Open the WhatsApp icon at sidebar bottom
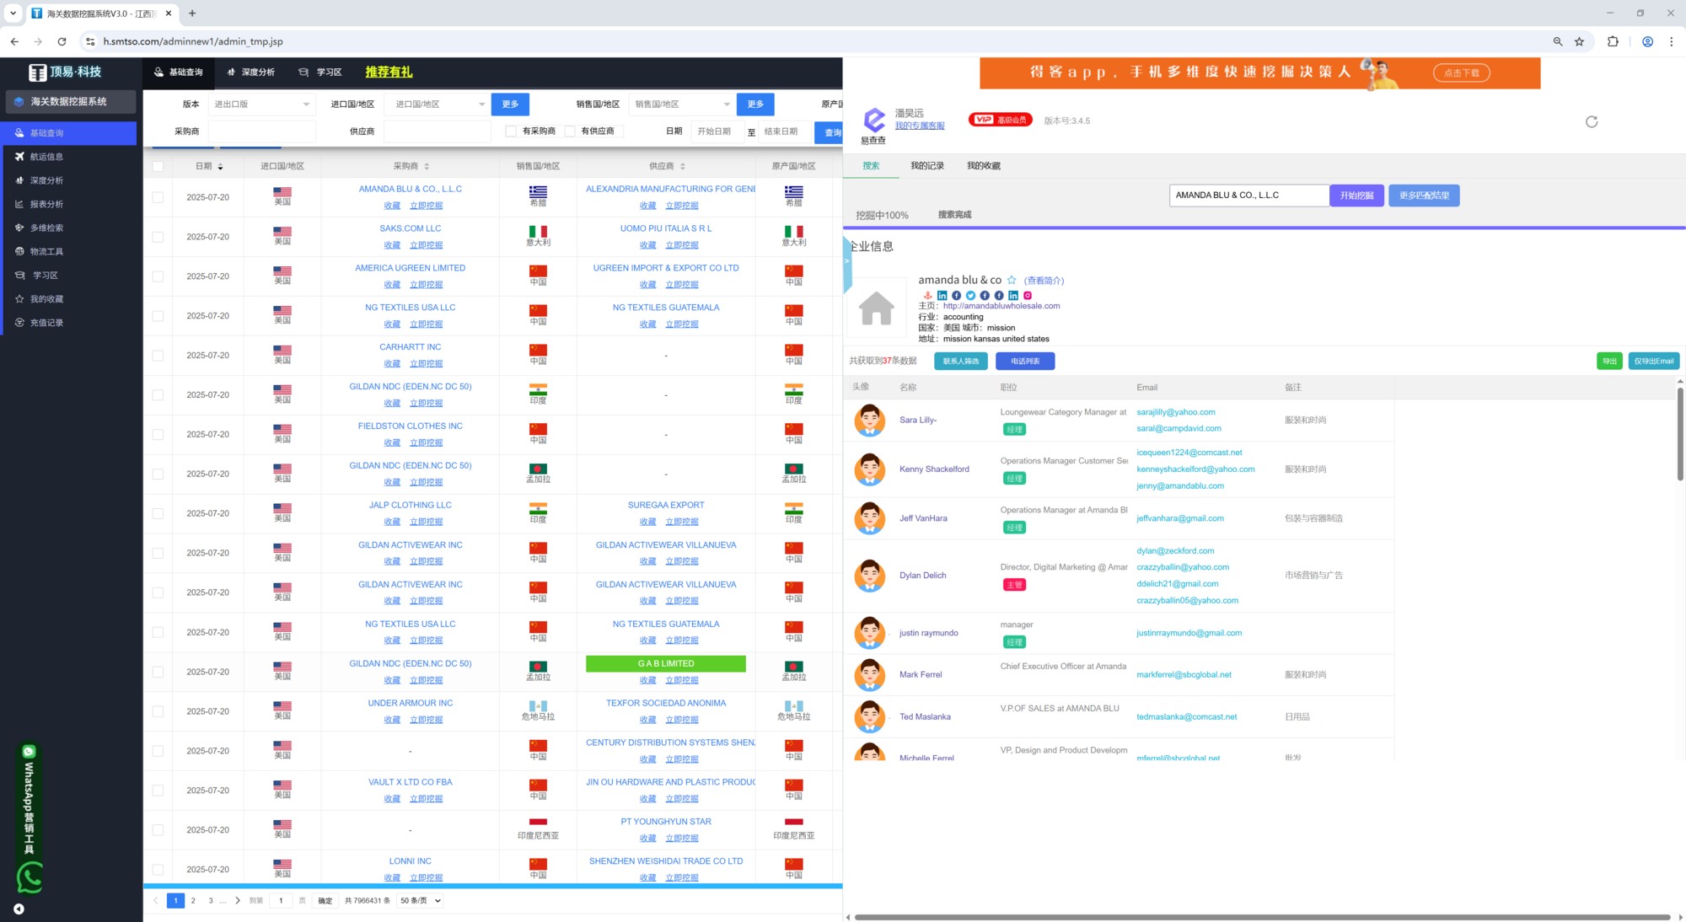 coord(30,878)
